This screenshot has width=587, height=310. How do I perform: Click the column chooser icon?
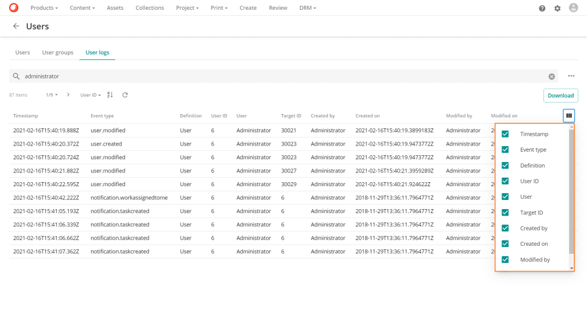(569, 116)
